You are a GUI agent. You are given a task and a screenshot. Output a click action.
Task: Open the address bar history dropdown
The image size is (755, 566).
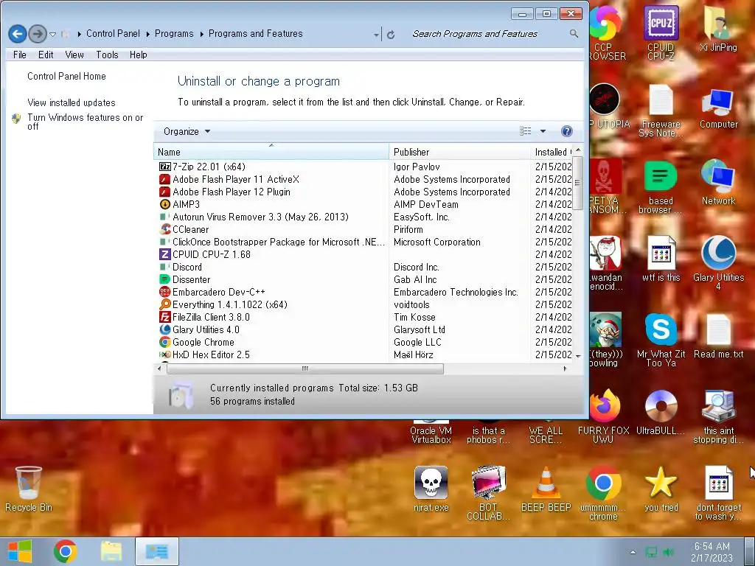tap(376, 35)
